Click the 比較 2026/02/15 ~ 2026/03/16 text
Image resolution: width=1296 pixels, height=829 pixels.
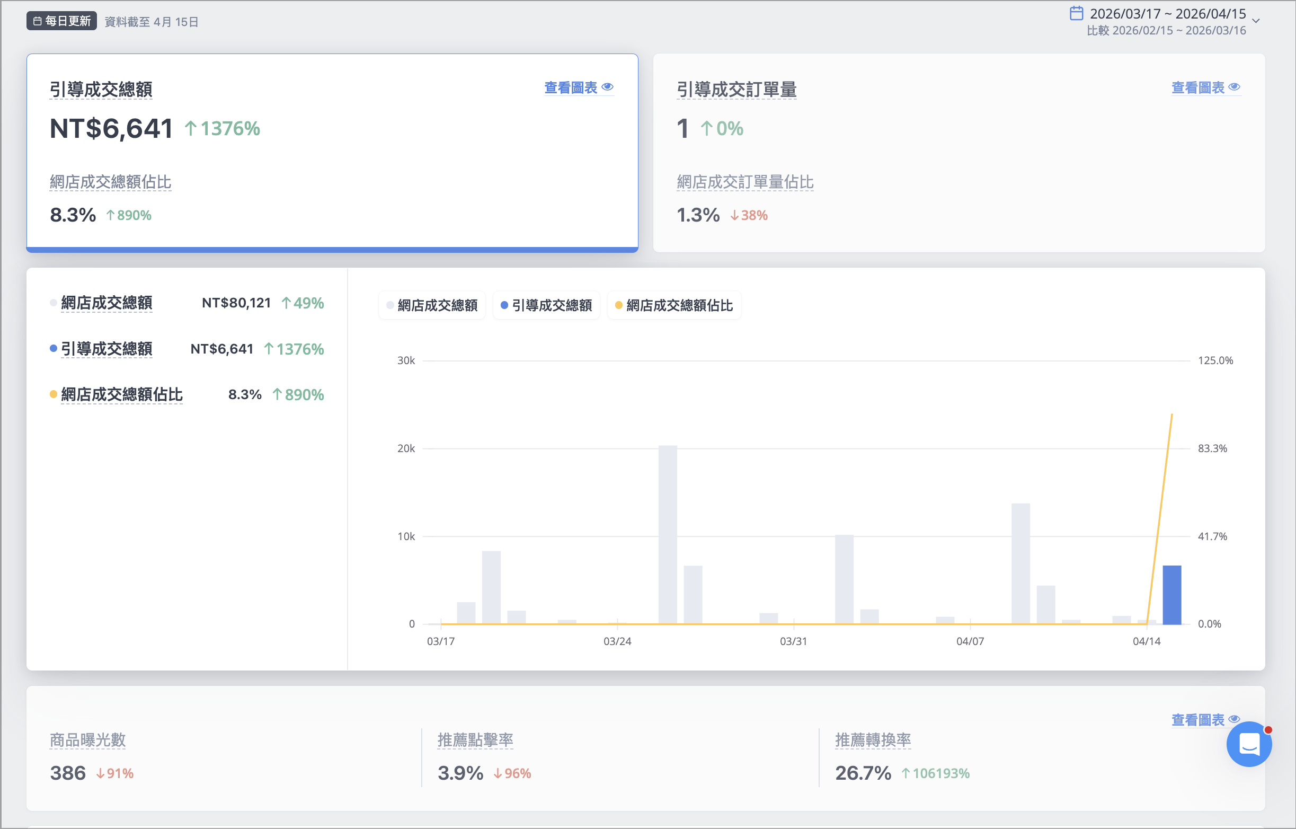1166,31
